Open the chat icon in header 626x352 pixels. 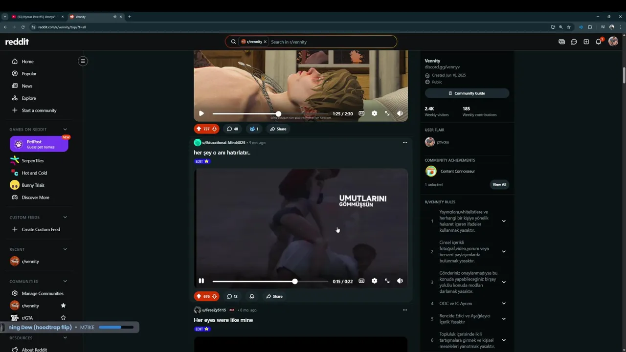574,42
